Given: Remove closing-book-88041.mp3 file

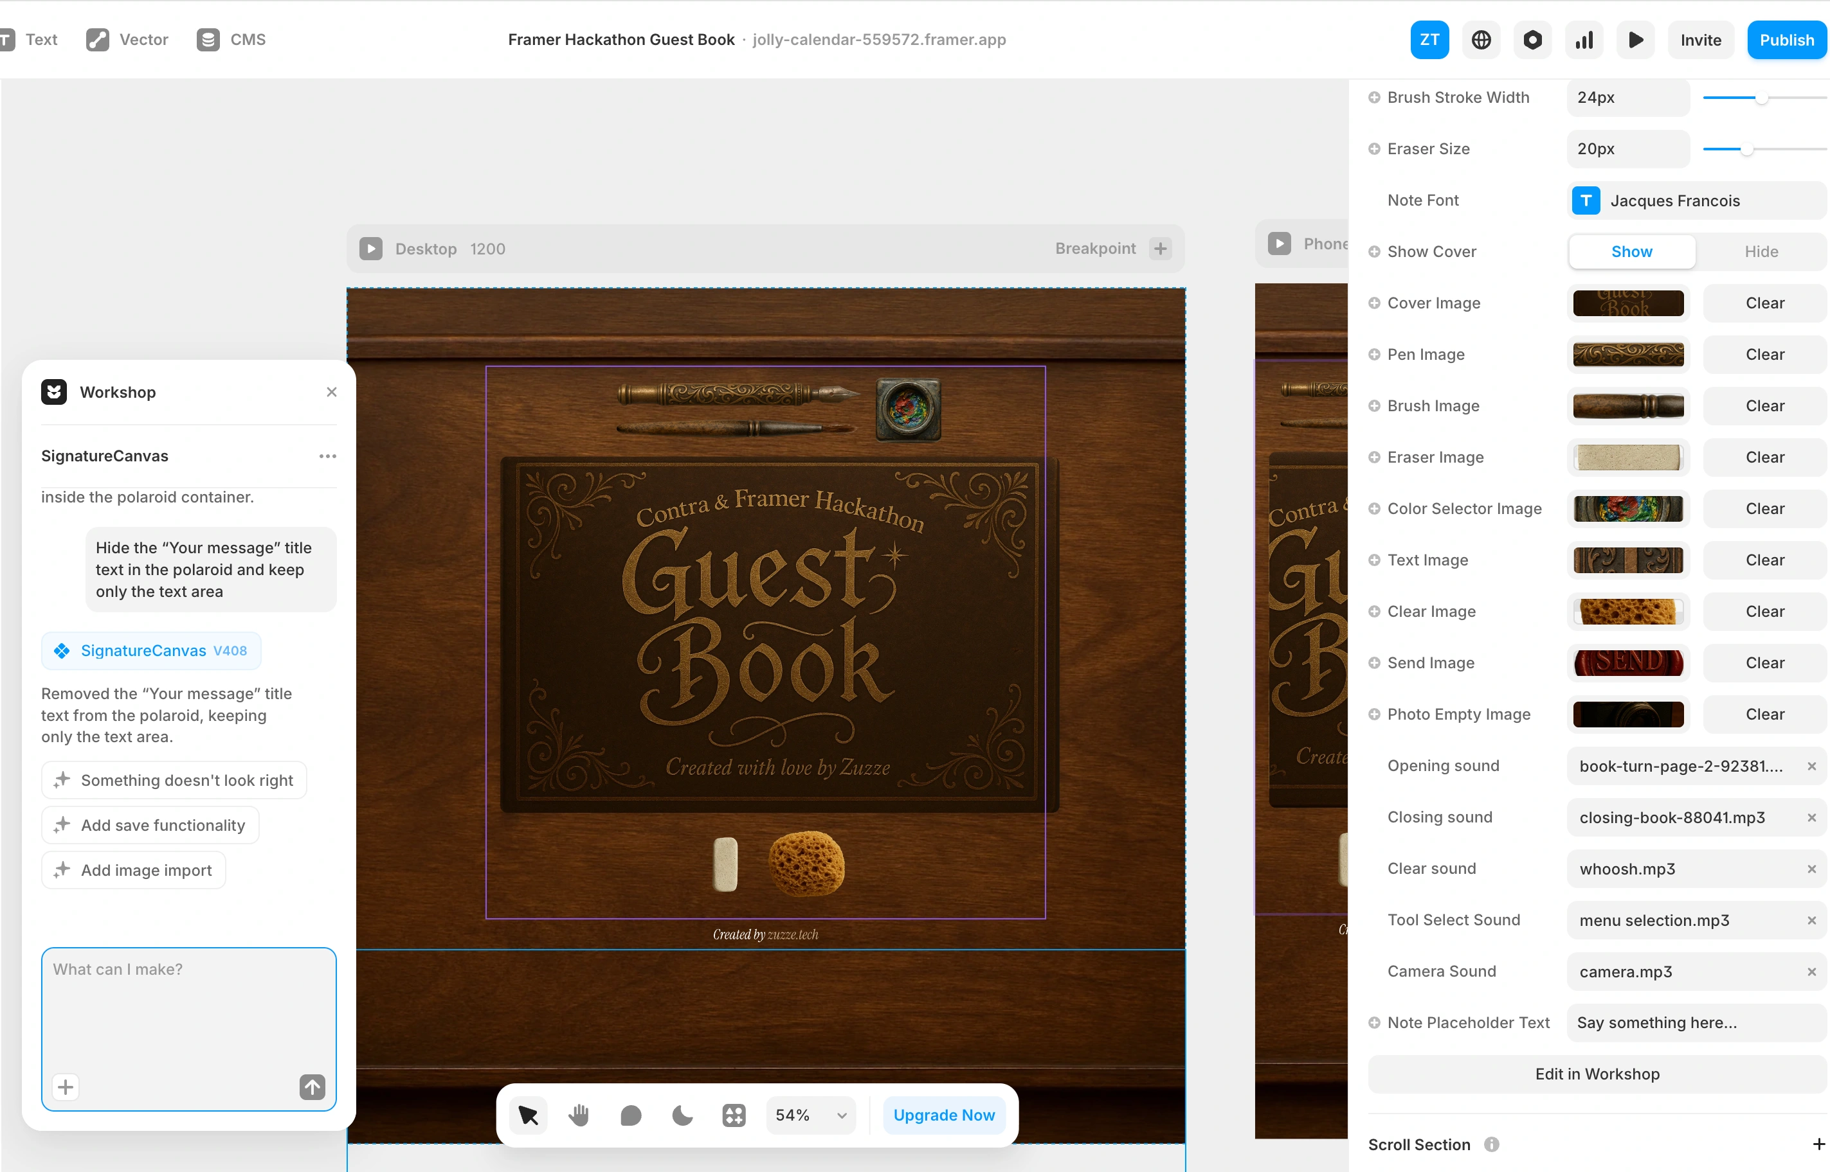Looking at the screenshot, I should pyautogui.click(x=1812, y=817).
